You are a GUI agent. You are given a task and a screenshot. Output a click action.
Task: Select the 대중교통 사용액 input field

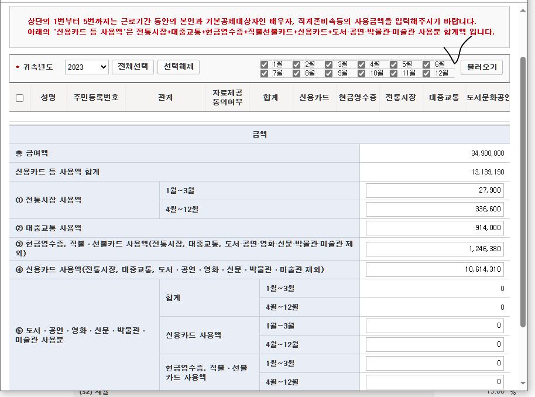coord(434,228)
